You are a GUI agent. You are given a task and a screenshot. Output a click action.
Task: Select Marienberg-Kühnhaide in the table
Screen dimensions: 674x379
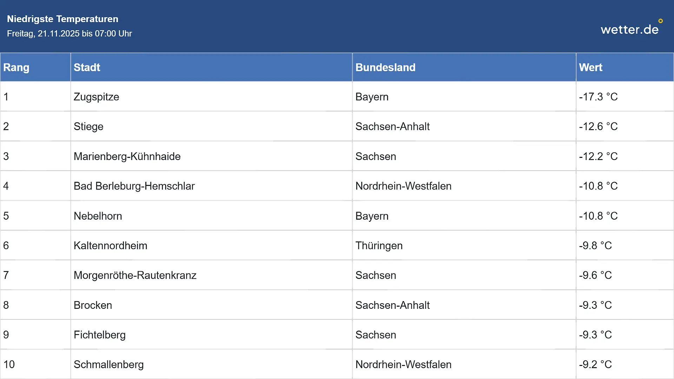click(x=127, y=157)
